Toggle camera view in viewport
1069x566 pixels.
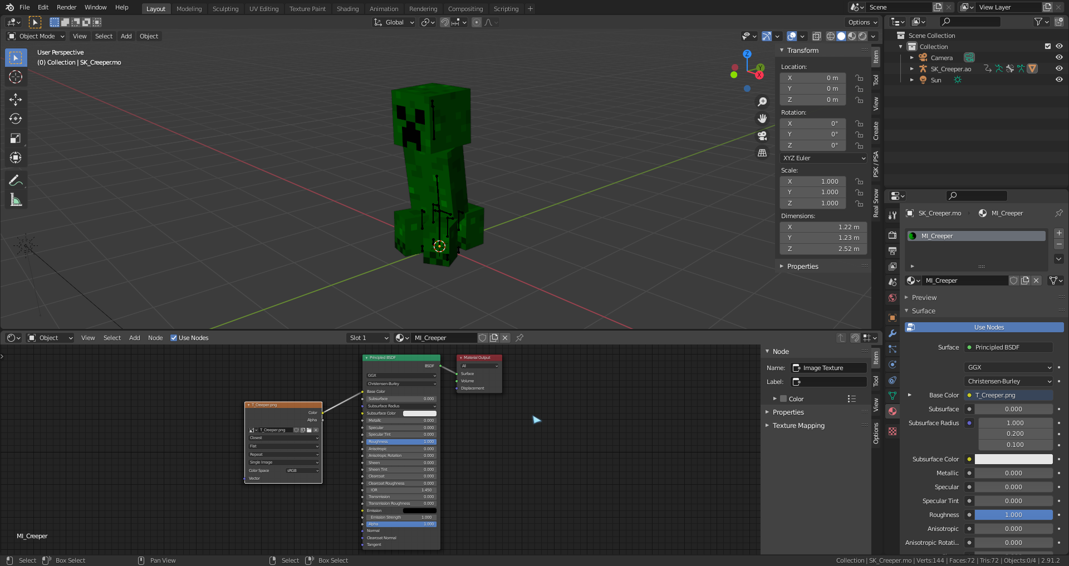(762, 136)
